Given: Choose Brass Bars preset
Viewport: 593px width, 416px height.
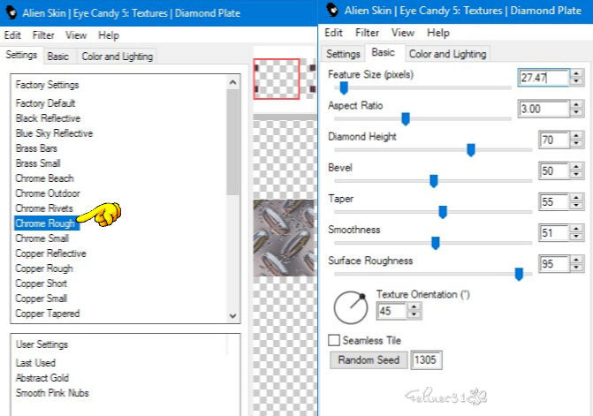Looking at the screenshot, I should 36,148.
